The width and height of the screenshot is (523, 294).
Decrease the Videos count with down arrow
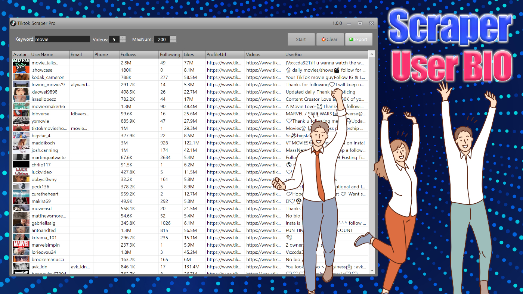(123, 41)
